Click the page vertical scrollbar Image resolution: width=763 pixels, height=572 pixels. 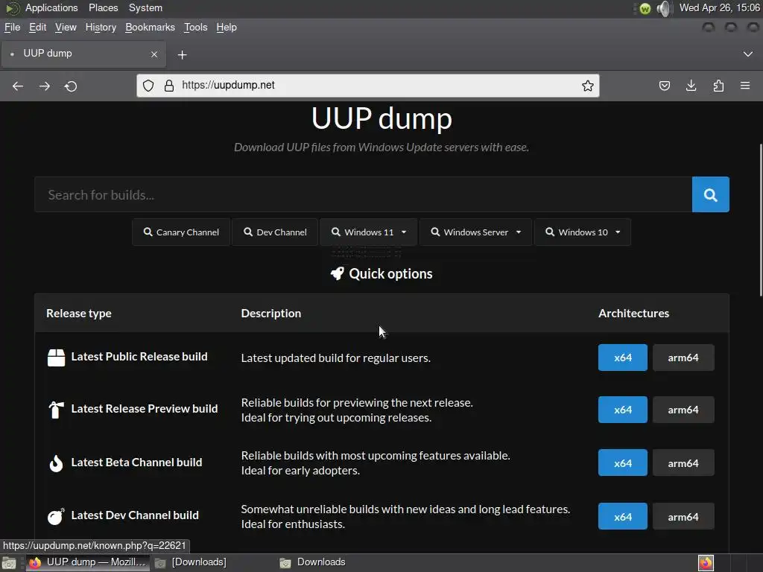pyautogui.click(x=761, y=220)
